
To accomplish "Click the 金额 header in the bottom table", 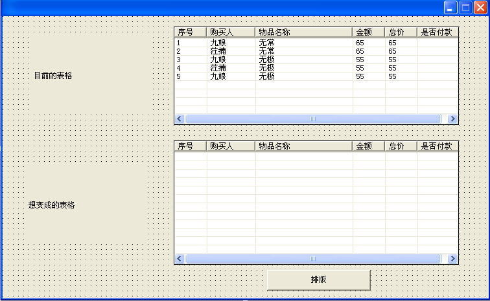I will tap(369, 146).
